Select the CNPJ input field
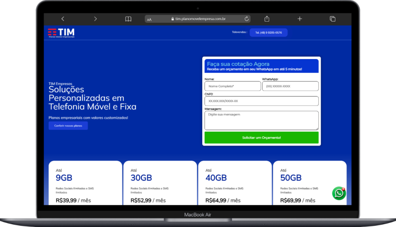The image size is (396, 227). pos(261,101)
